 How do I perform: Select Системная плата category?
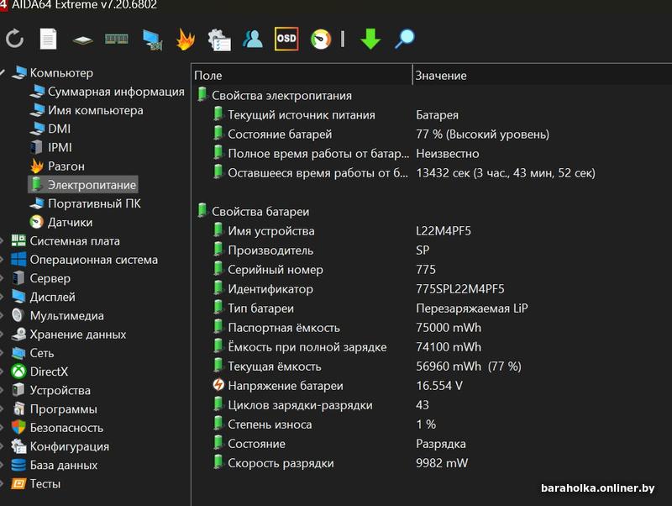(x=66, y=241)
